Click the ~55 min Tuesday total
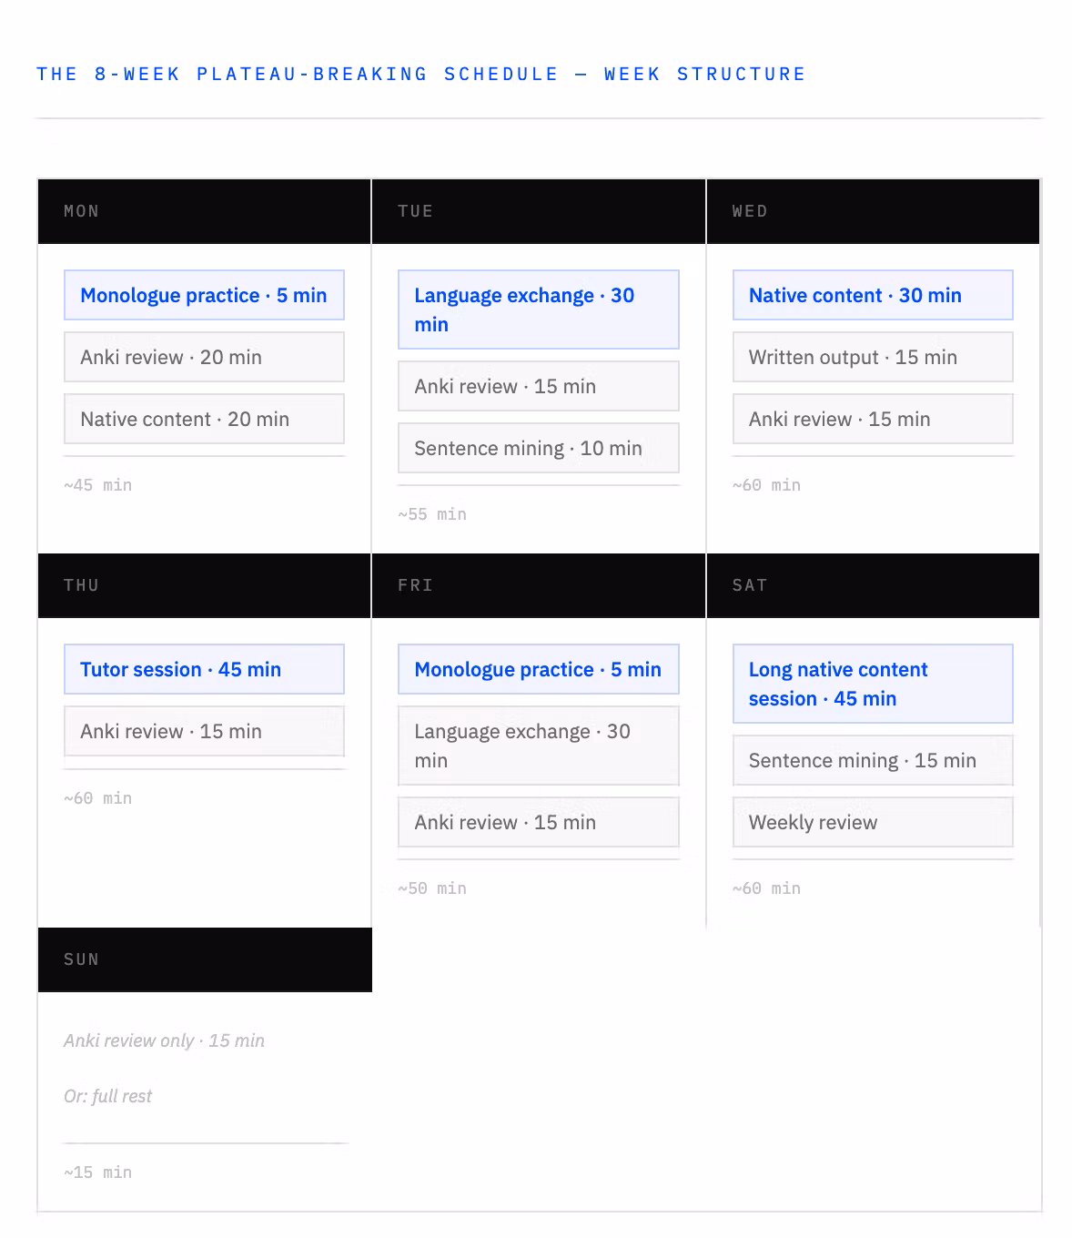This screenshot has height=1238, width=1072. coord(432,514)
